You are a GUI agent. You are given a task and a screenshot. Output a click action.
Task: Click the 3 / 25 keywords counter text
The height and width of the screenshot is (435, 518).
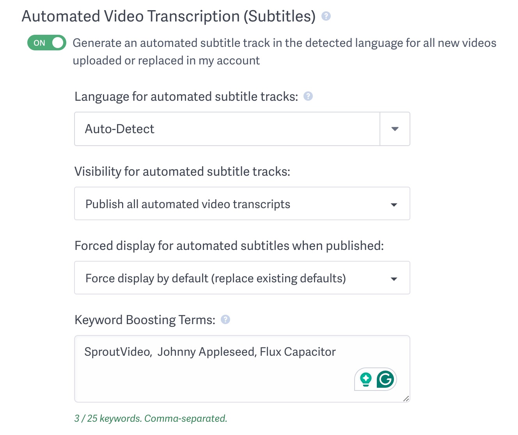tap(151, 418)
